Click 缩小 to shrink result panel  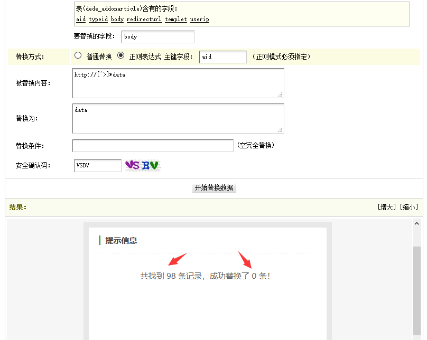point(409,207)
